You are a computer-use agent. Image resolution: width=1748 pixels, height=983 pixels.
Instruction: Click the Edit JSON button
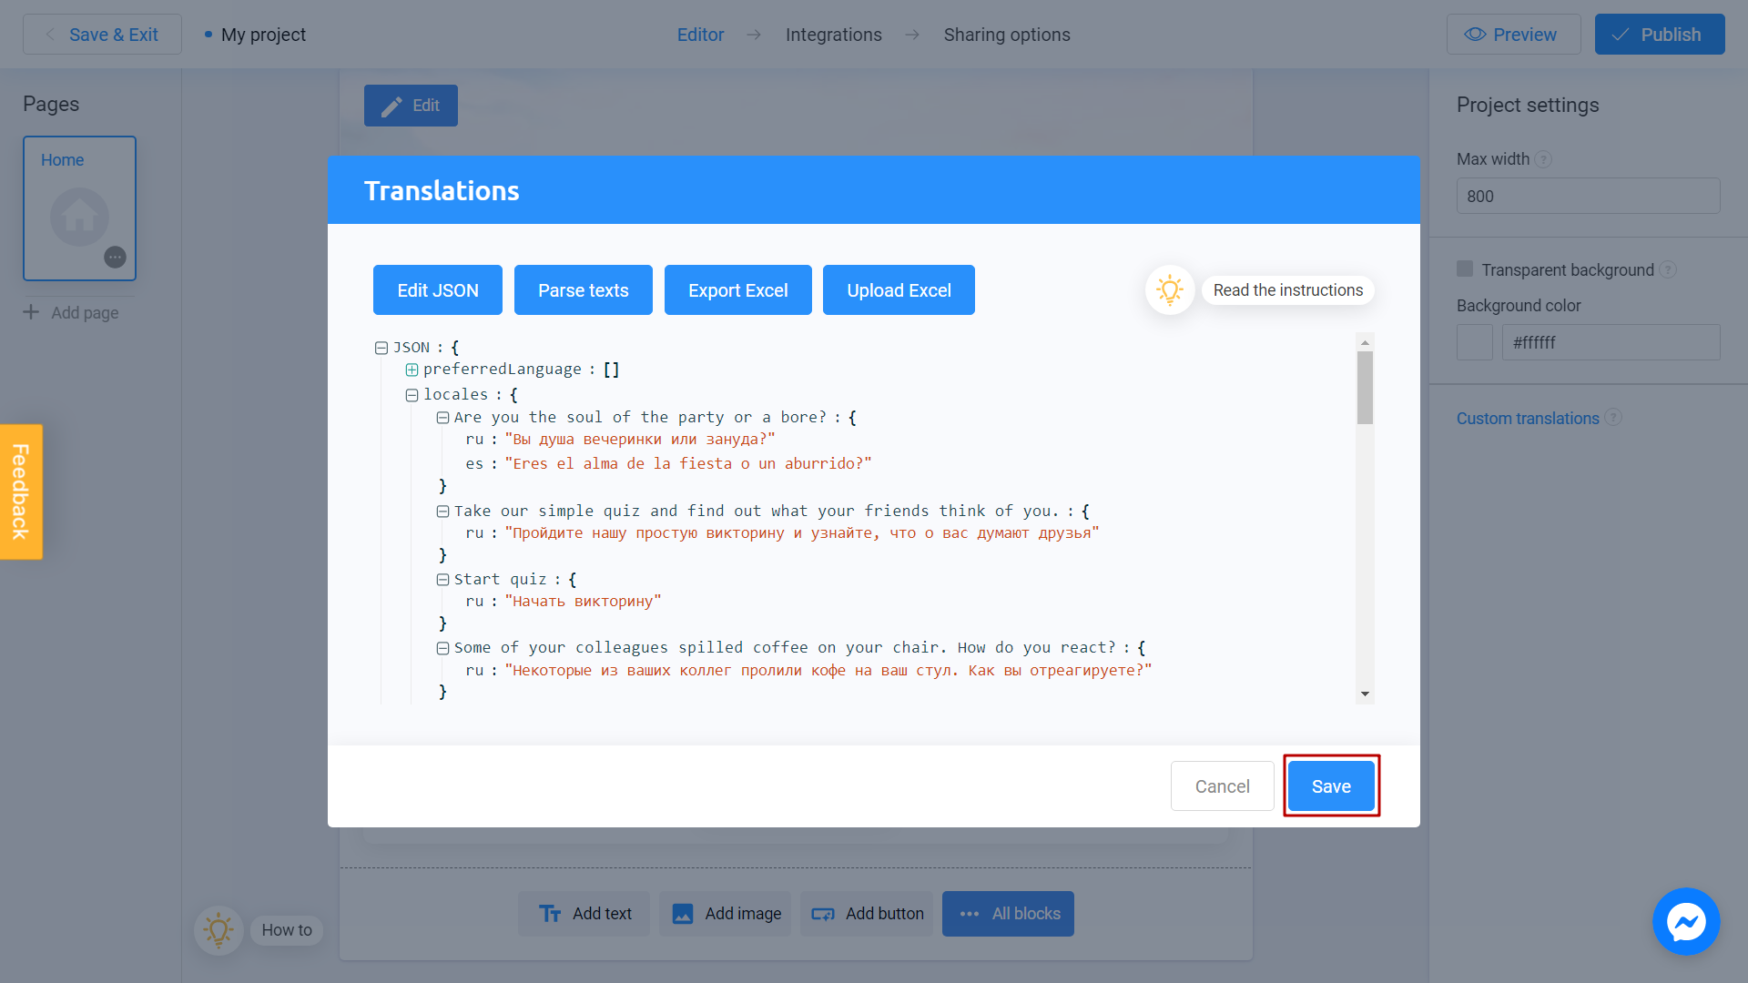[x=437, y=289]
